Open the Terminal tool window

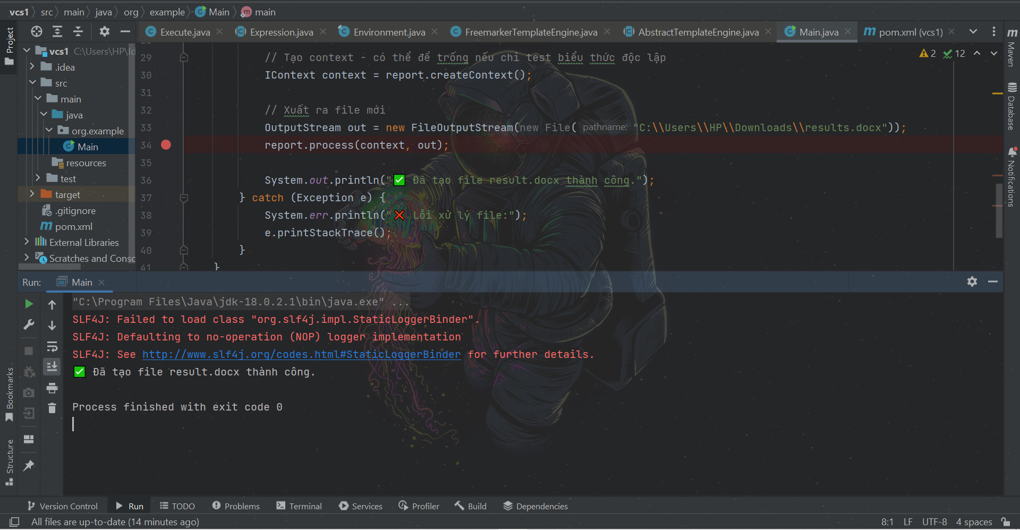299,506
